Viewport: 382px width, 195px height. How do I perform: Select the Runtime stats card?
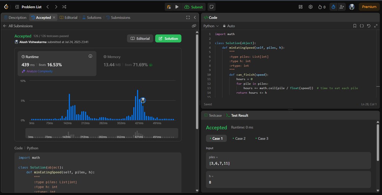[x=57, y=64]
